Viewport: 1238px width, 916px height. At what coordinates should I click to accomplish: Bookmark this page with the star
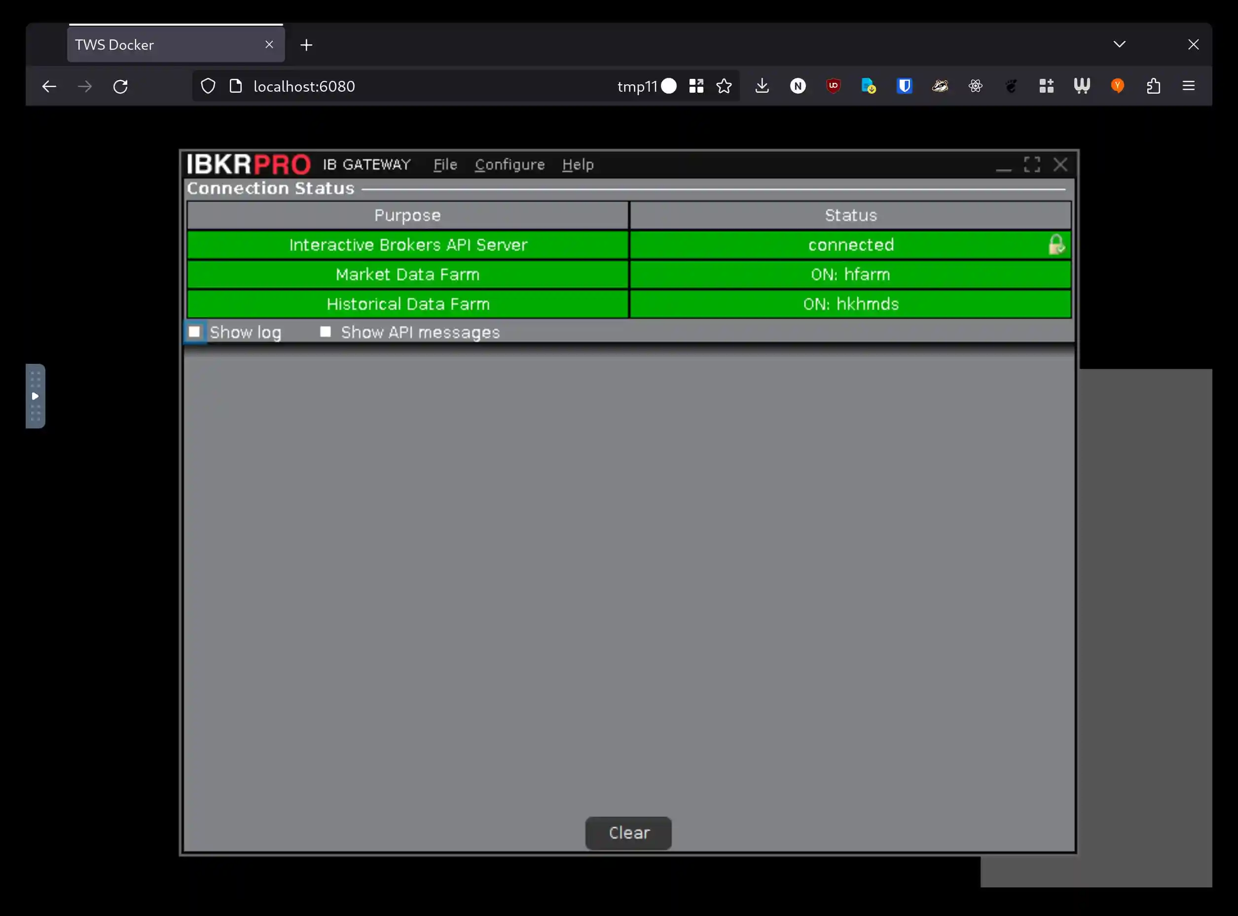point(724,86)
